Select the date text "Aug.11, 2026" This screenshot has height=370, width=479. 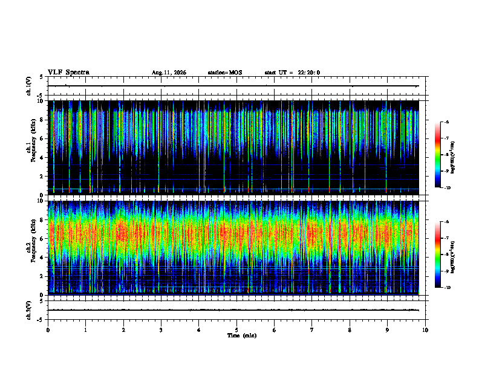[169, 73]
